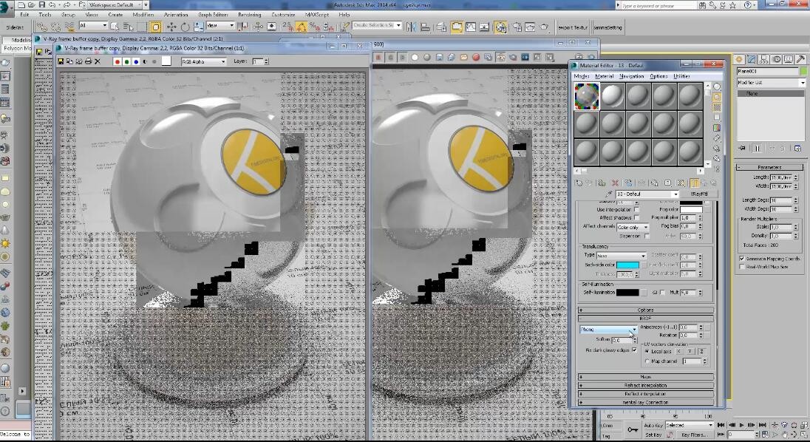Click the Key Filters button
The image size is (810, 442).
click(x=694, y=435)
